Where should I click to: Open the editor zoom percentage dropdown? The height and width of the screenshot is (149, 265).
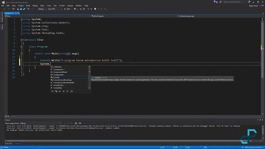point(9,116)
